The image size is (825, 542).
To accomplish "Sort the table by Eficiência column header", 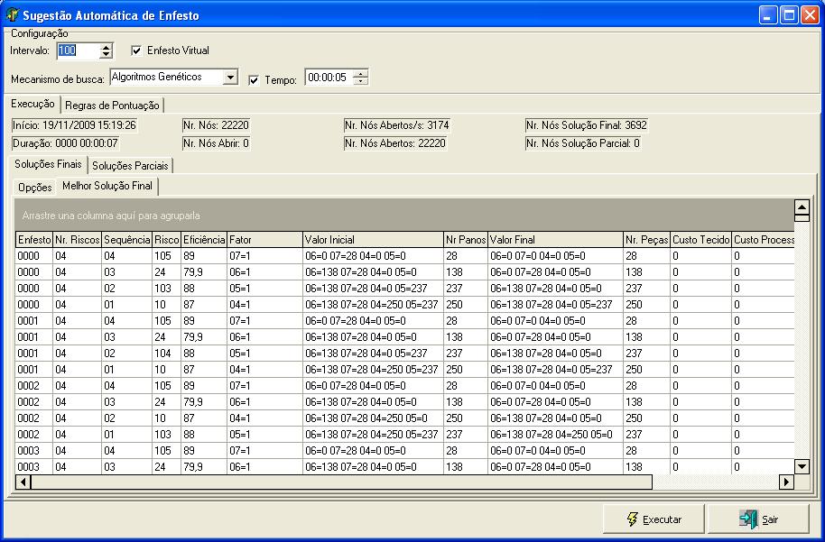I will click(203, 240).
